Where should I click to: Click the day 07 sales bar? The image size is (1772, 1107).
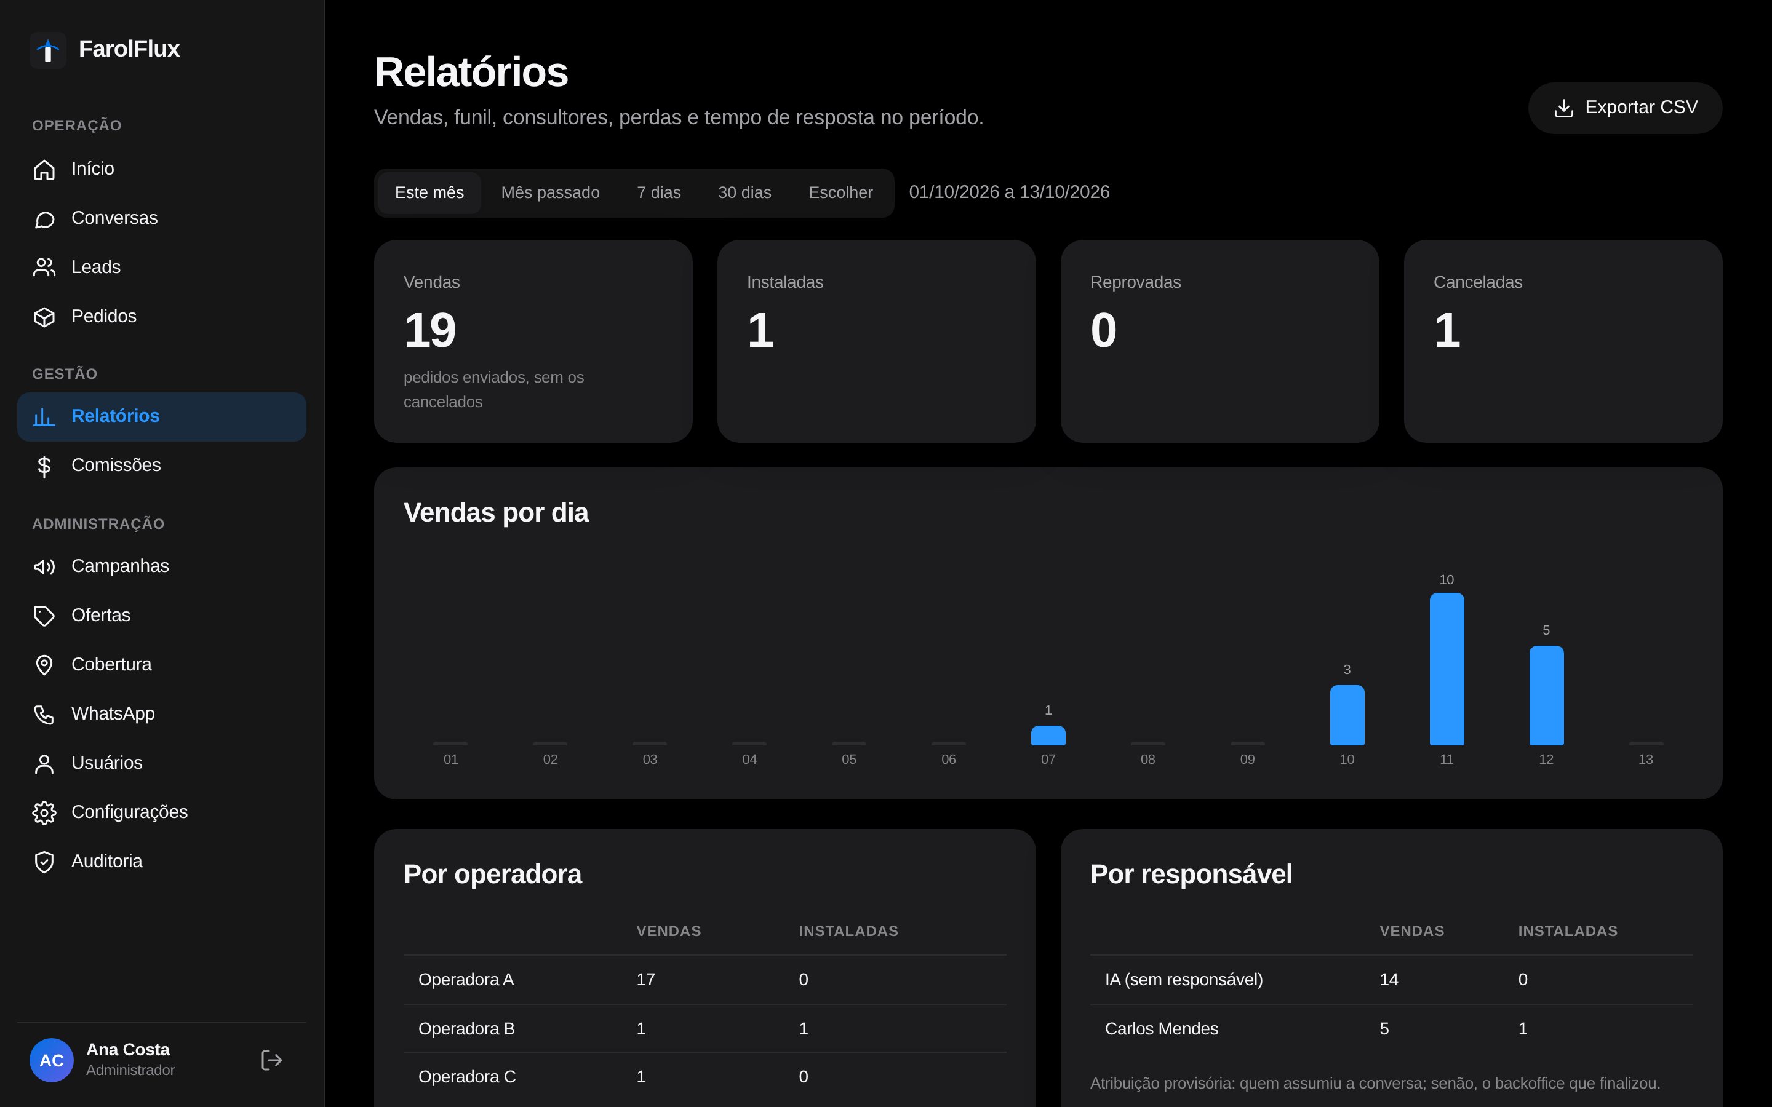[x=1048, y=736]
